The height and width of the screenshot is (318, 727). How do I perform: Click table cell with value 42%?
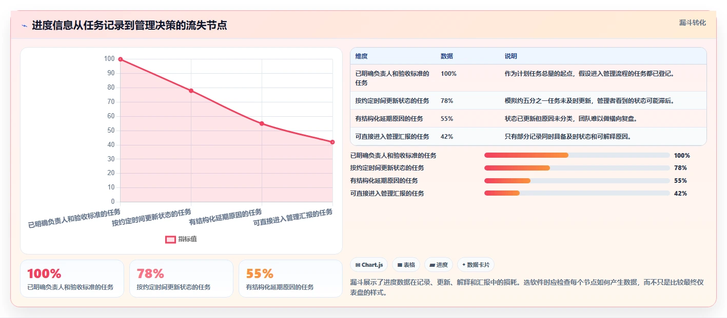446,137
